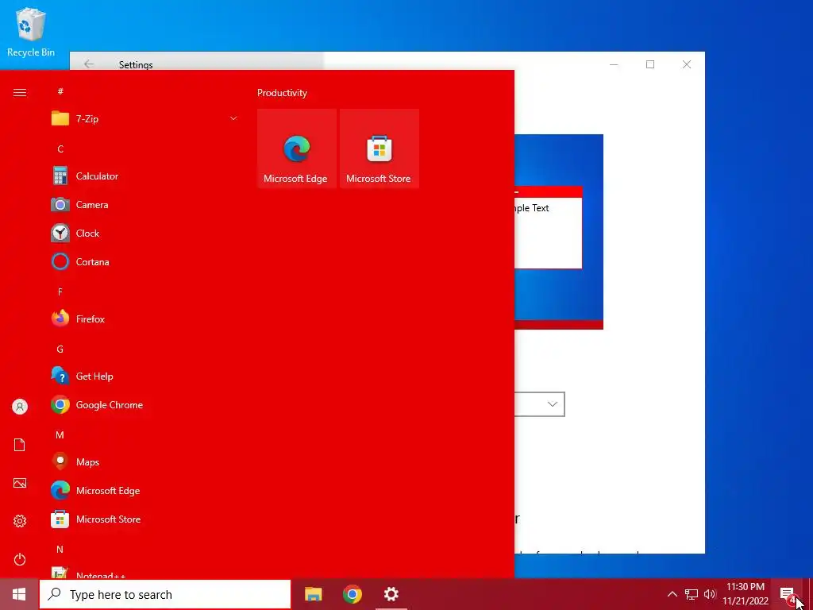Open the Start menu hamburger expand icon
This screenshot has height=610, width=813.
(x=20, y=93)
